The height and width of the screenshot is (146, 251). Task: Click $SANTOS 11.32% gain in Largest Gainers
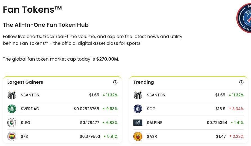point(110,95)
